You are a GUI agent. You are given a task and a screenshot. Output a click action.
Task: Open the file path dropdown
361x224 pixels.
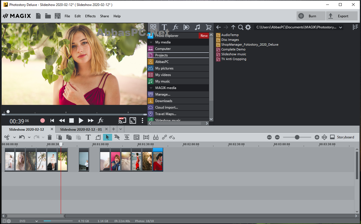click(341, 27)
